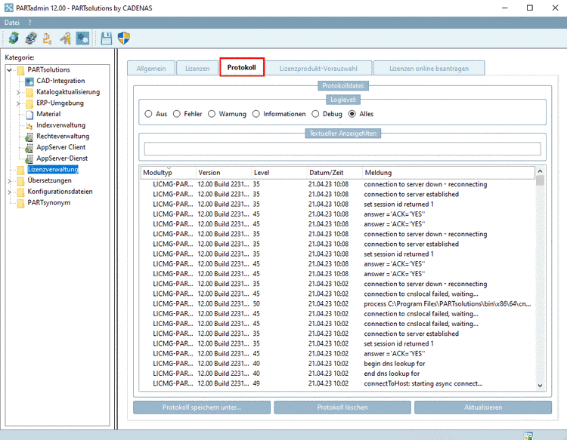Screen dimensions: 567x440
Task: Click the Textueller Anzeigefilter input field
Action: (342, 149)
